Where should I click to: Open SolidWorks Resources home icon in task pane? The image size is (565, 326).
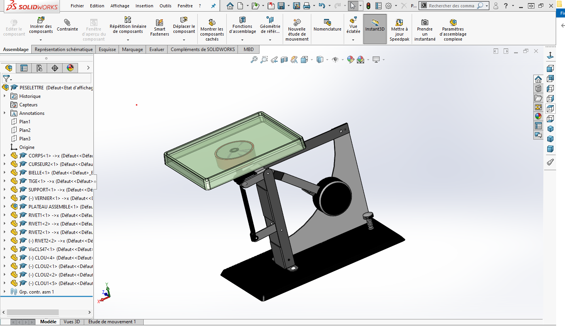click(538, 79)
